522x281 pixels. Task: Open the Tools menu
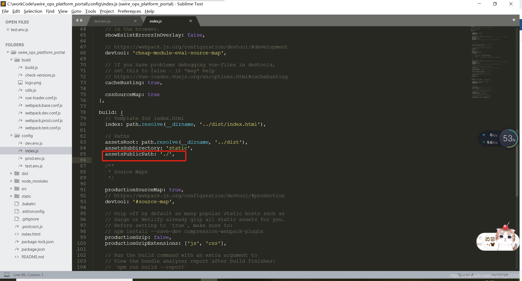(91, 11)
